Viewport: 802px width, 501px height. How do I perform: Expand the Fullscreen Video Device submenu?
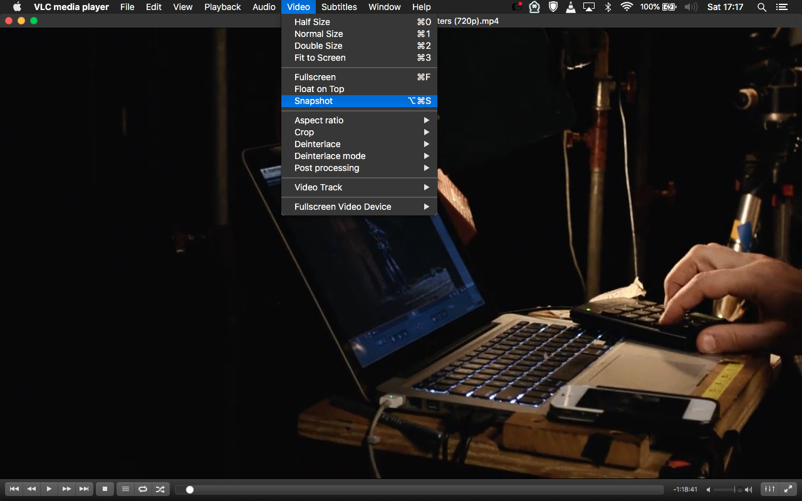(359, 207)
